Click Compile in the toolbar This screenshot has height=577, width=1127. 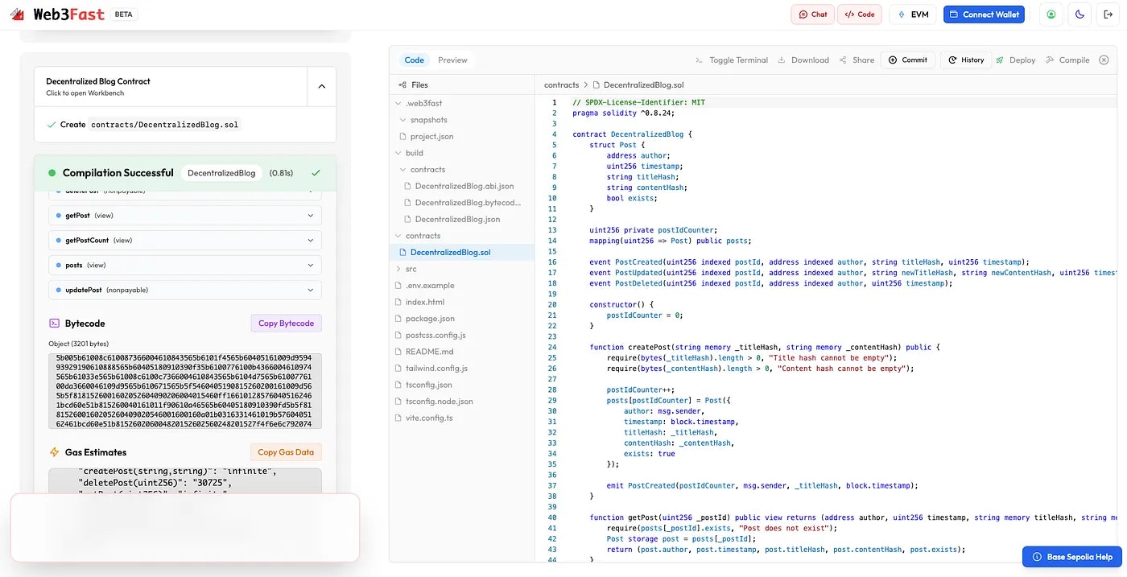tap(1067, 60)
